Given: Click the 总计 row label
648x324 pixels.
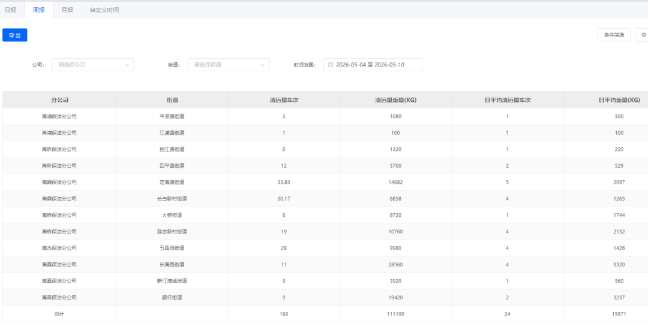Looking at the screenshot, I should pos(59,314).
